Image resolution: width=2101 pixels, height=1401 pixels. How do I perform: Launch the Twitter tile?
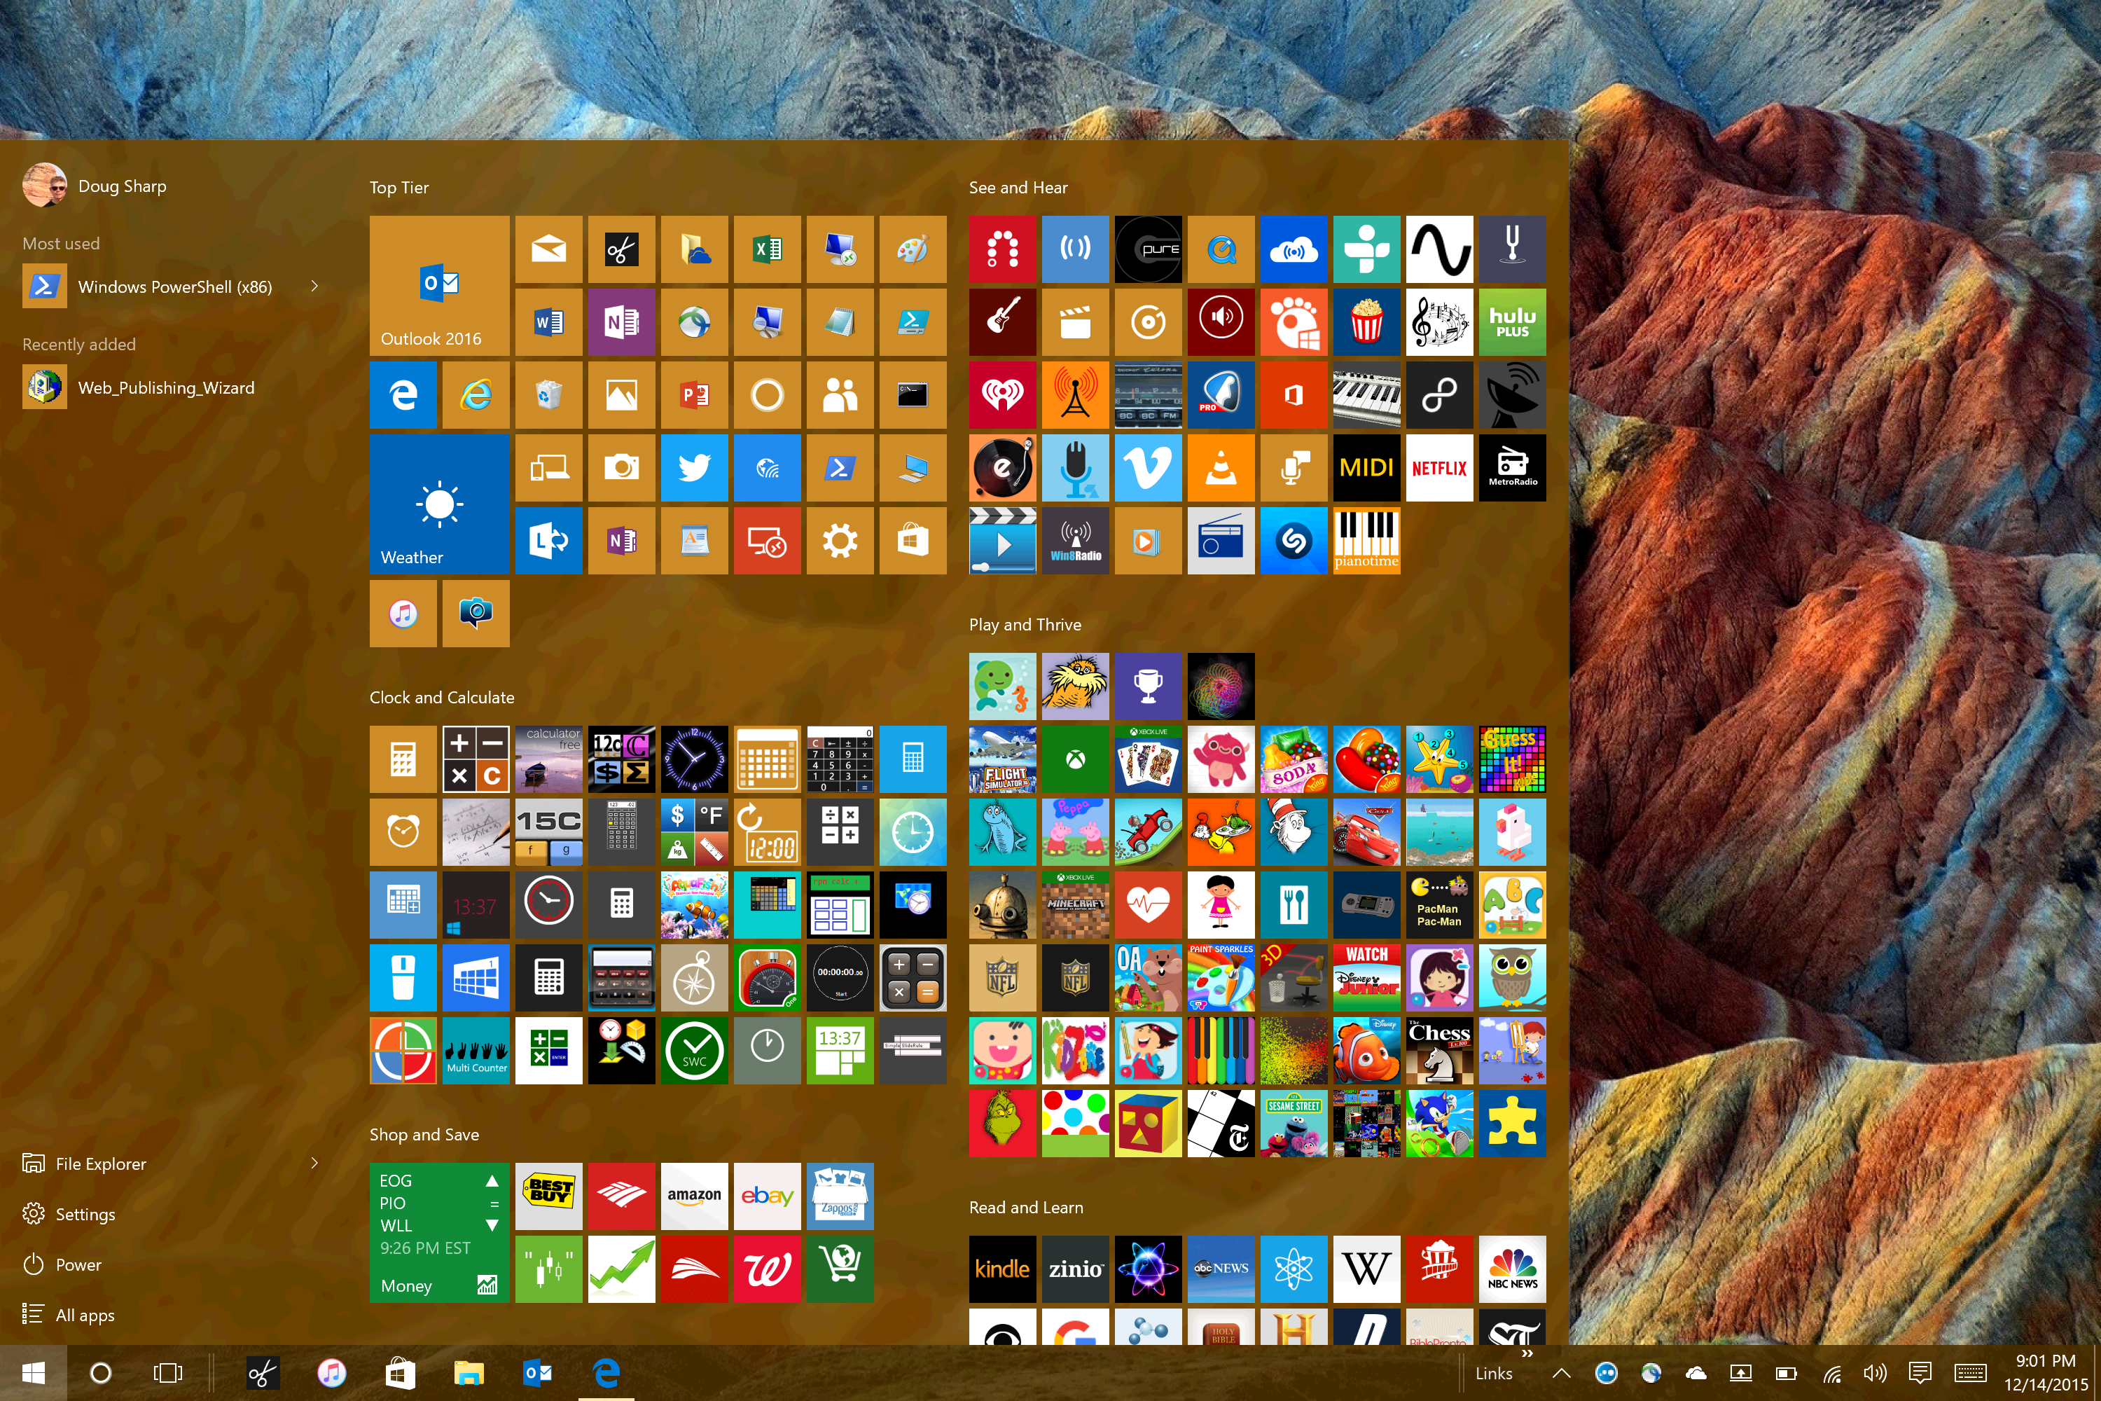coord(694,467)
